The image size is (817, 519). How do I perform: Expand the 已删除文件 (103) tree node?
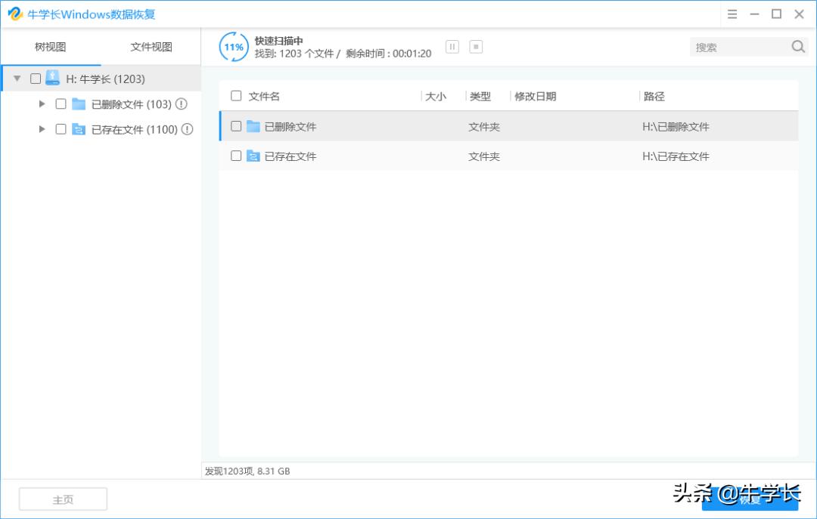[x=42, y=103]
